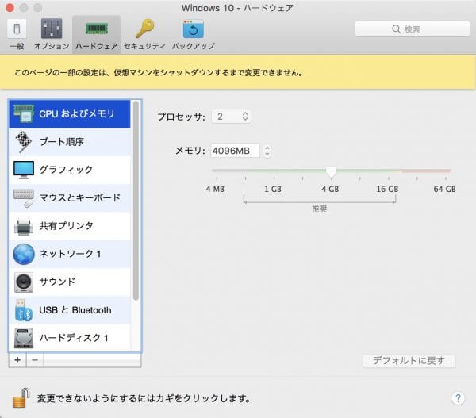Open the セキュリティ key icon
The width and height of the screenshot is (476, 418).
(145, 29)
